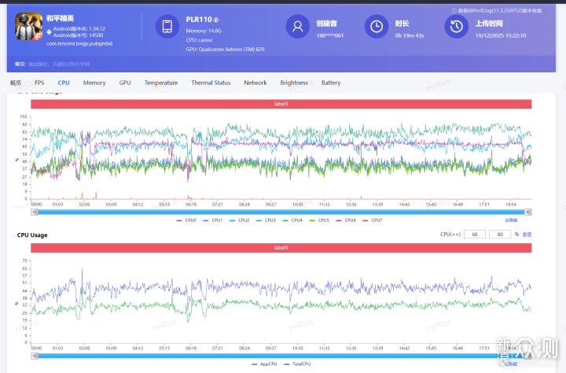Click the CPU threshold field showing 60
Screen dimensions: 566x373
[x=474, y=235]
